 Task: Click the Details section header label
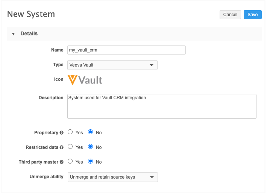coord(29,33)
